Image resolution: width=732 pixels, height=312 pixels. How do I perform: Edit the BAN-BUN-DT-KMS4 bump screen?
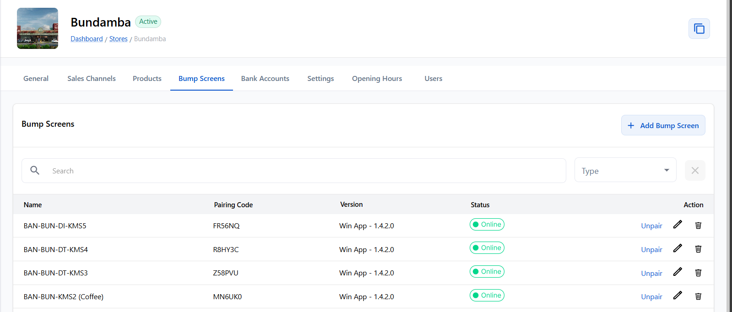click(x=678, y=248)
